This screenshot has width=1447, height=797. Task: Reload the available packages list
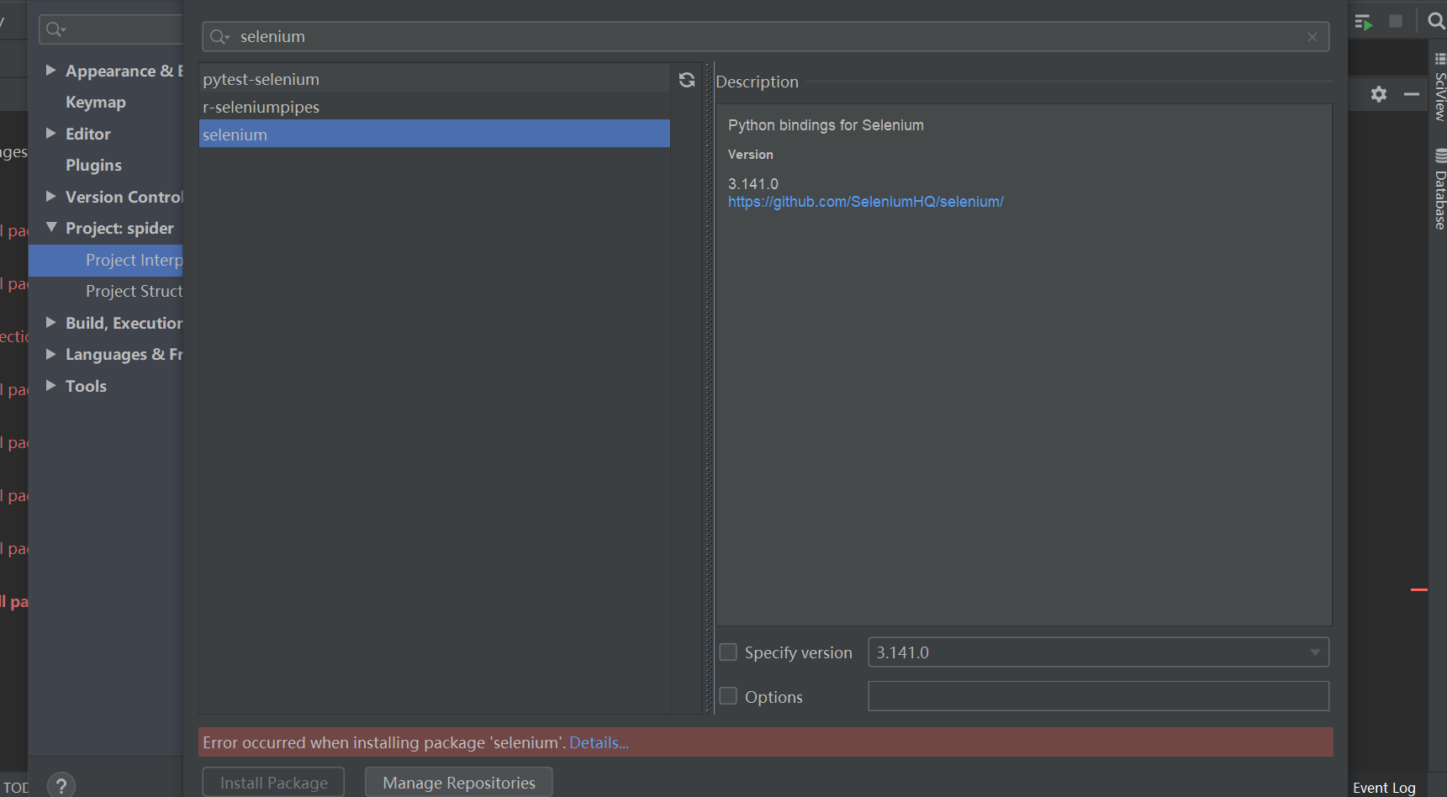pos(687,80)
